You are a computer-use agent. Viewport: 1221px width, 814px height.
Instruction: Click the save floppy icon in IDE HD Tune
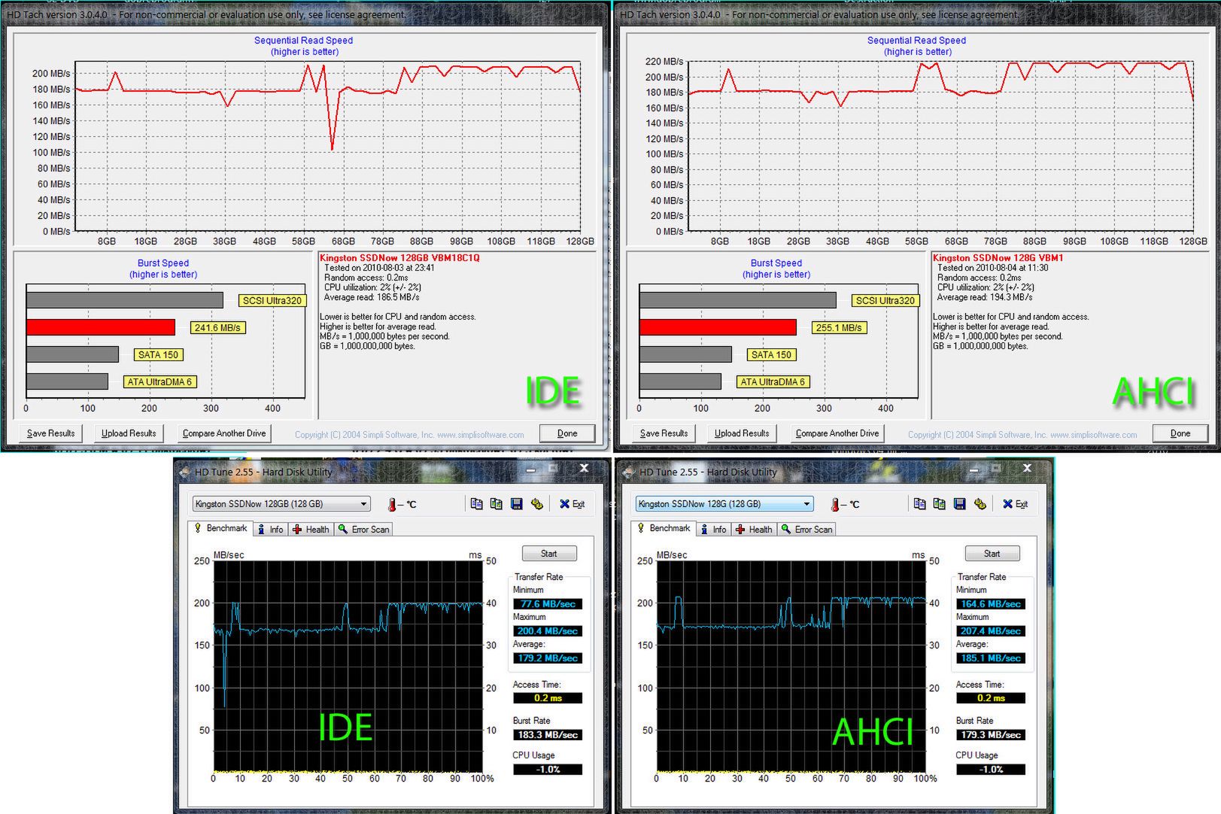pos(516,504)
